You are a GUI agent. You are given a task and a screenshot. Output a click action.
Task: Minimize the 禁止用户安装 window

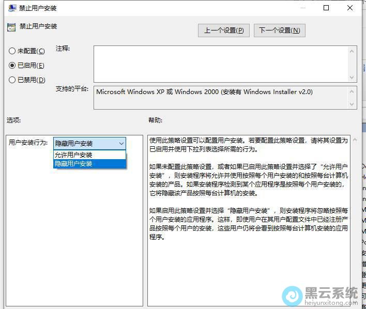pyautogui.click(x=302, y=8)
